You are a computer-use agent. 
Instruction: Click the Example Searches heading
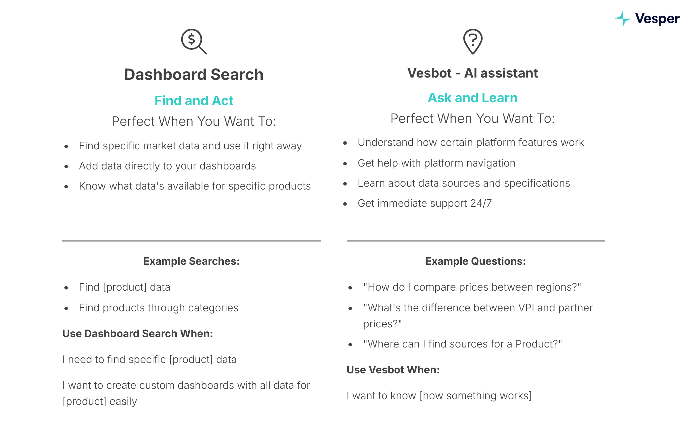point(191,261)
